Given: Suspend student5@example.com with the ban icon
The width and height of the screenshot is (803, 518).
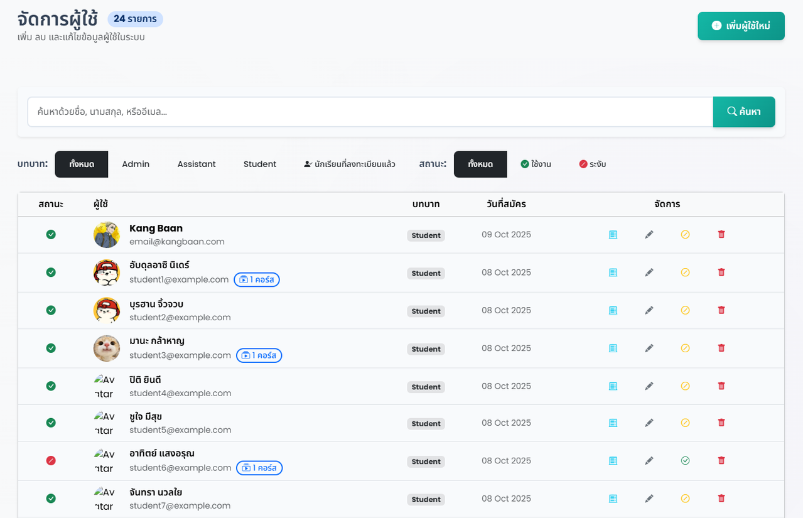Looking at the screenshot, I should coord(685,423).
